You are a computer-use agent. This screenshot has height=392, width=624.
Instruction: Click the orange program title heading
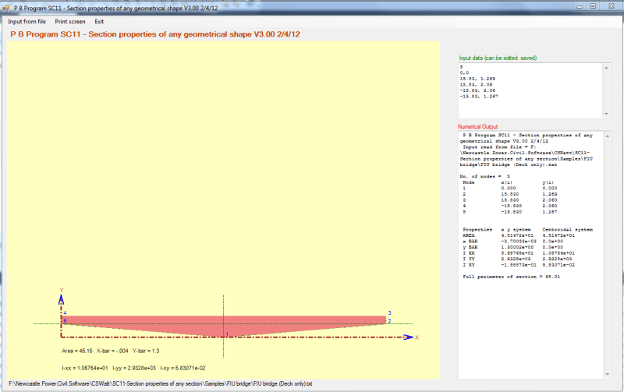point(154,34)
